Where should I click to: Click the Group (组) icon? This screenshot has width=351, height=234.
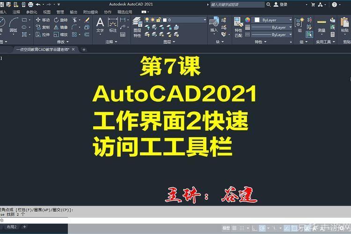[300, 25]
